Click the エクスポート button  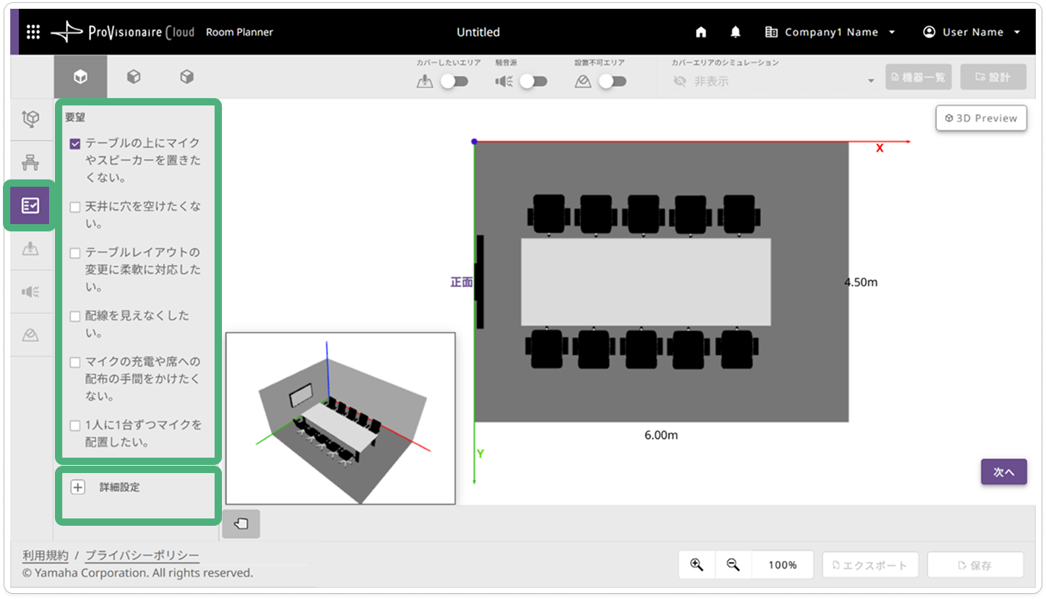point(870,565)
